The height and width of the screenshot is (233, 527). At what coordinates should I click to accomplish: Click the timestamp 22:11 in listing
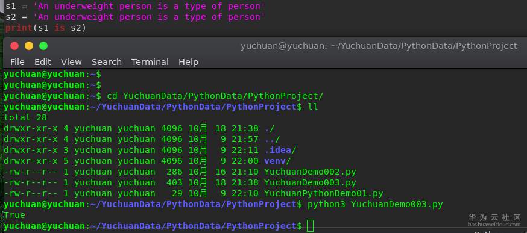(x=245, y=150)
